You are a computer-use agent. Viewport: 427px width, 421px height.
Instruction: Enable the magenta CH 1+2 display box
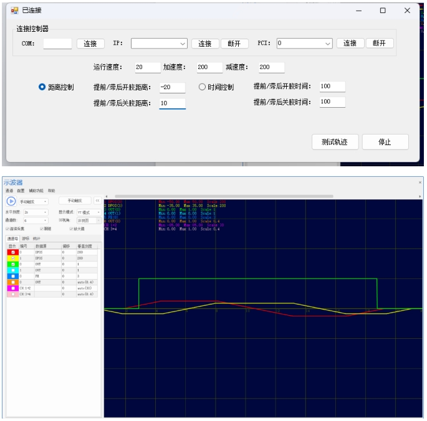[13, 288]
